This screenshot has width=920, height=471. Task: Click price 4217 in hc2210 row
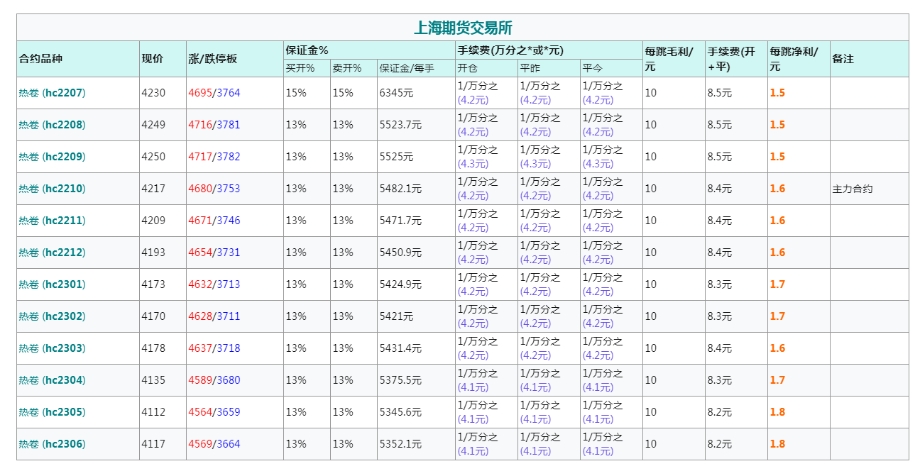click(x=153, y=189)
